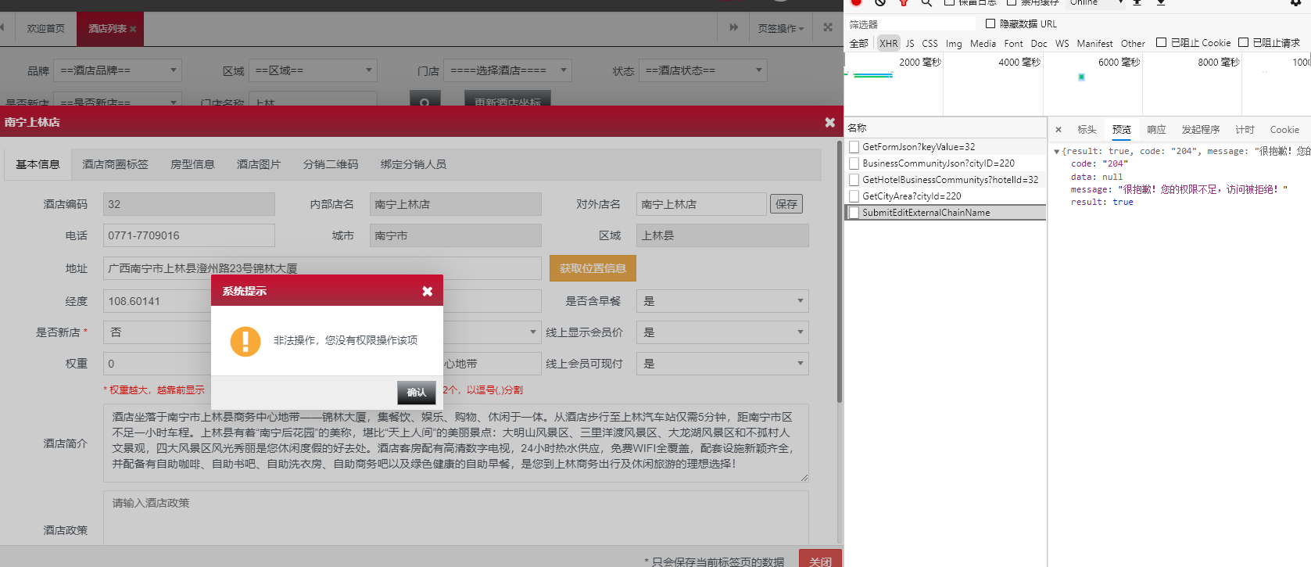This screenshot has width=1311, height=567.
Task: Switch to 酒店图片 tab
Action: (259, 164)
